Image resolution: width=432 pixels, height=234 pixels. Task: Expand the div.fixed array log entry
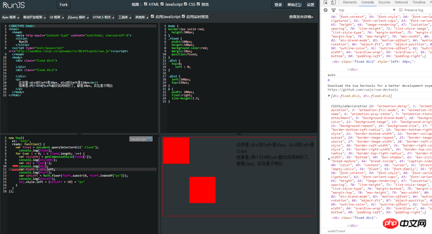[329, 95]
